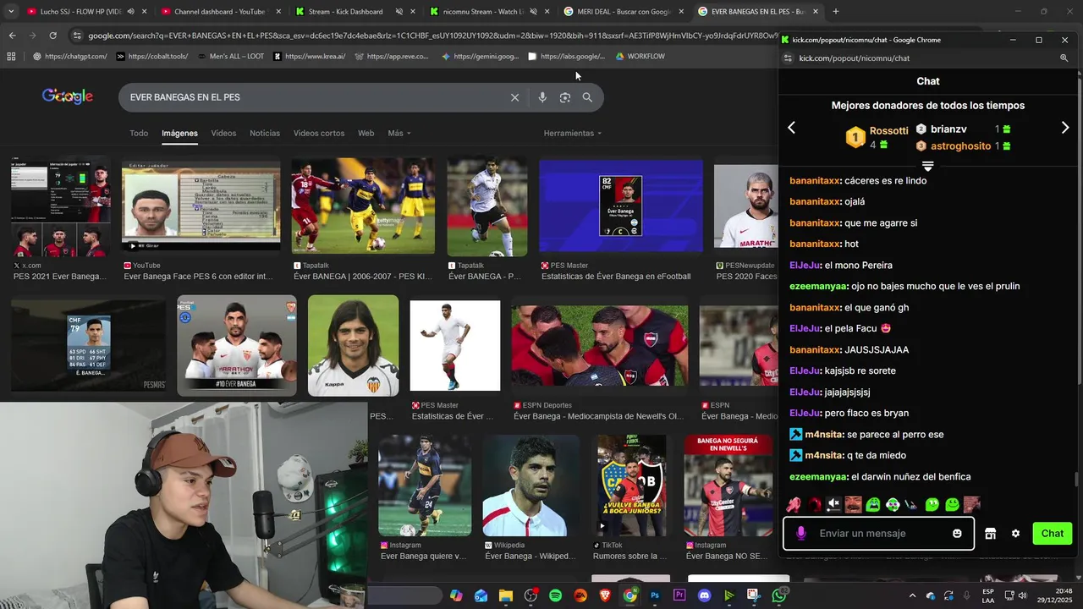Open the Men's ALL – LOOT bookmark
1083x609 pixels.
(x=229, y=57)
